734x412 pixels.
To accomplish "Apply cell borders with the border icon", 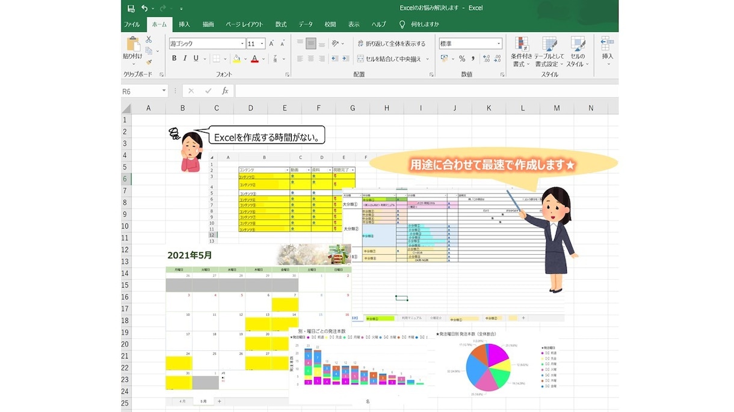I will [216, 59].
